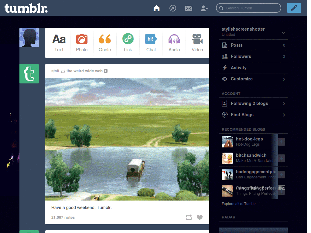Screen dimensions: 311x233
Task: Open Customize in the sidebar
Action: click(253, 79)
